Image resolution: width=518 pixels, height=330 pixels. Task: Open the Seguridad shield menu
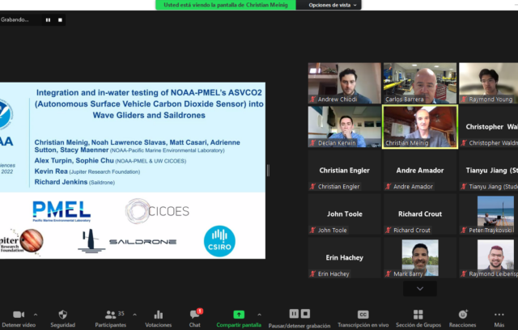[x=63, y=319]
